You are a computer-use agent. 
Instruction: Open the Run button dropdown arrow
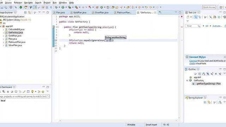66,7
